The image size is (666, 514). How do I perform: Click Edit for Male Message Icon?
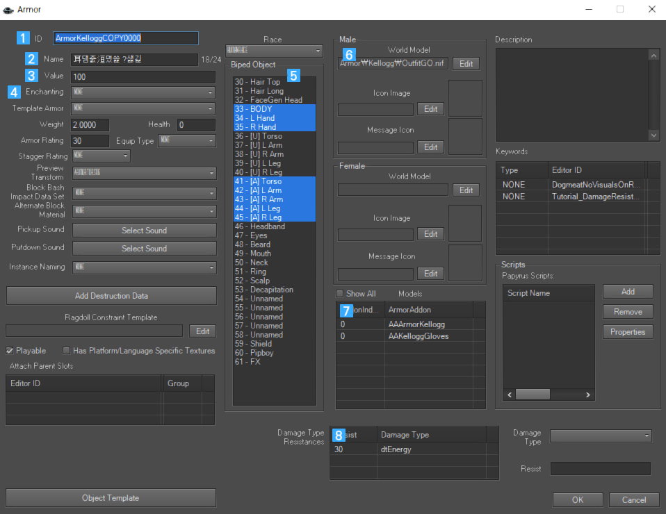[x=431, y=147]
